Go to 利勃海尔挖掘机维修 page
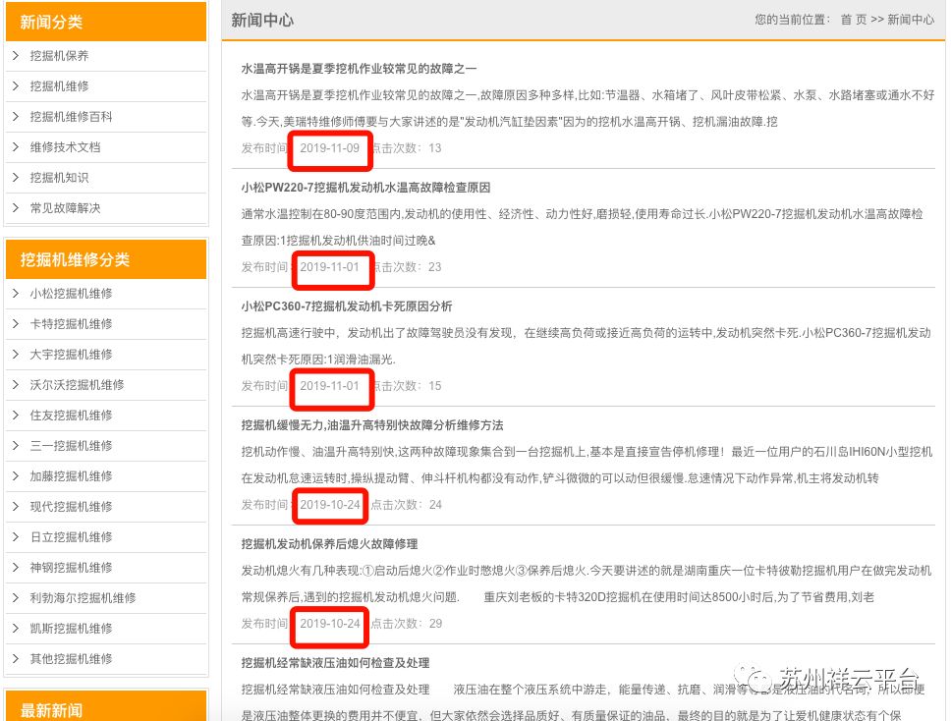 tap(84, 598)
